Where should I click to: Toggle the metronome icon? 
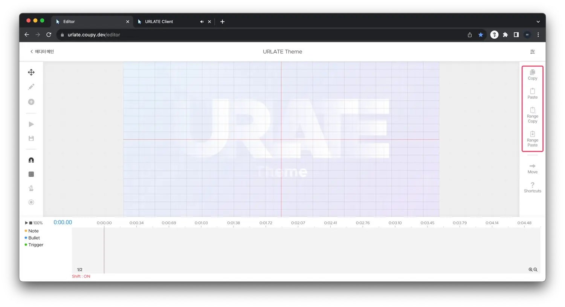[31, 188]
